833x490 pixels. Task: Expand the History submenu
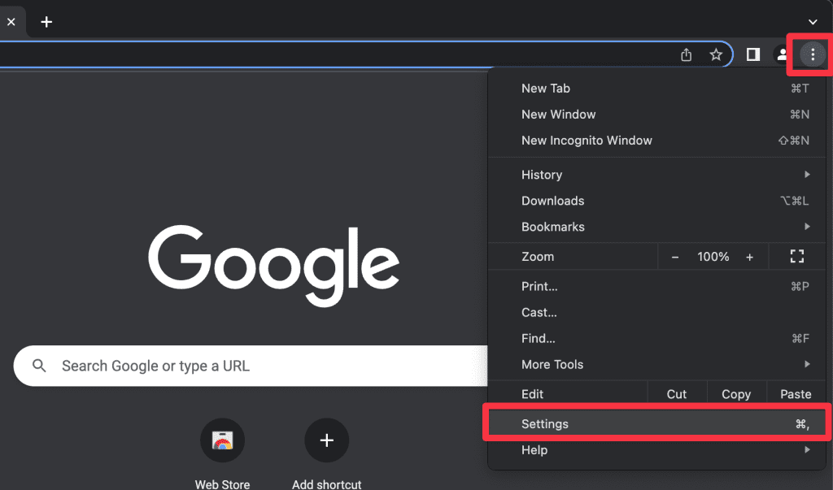tap(656, 175)
